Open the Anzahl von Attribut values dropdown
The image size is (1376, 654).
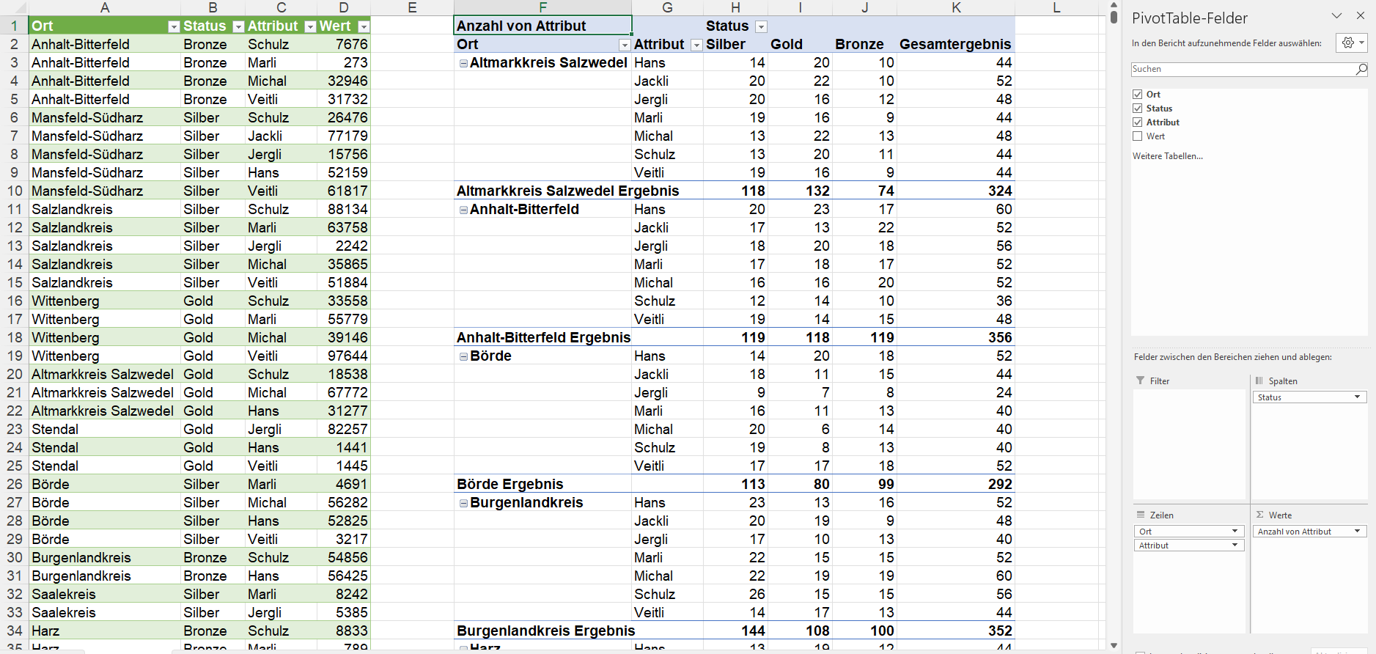(1357, 532)
